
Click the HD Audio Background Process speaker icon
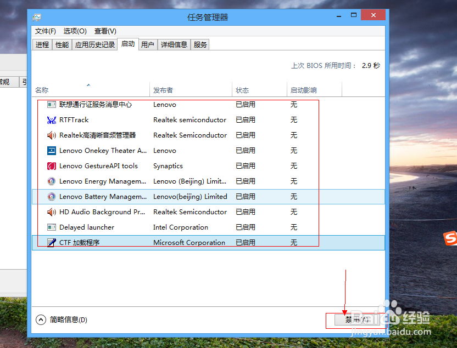pos(51,212)
